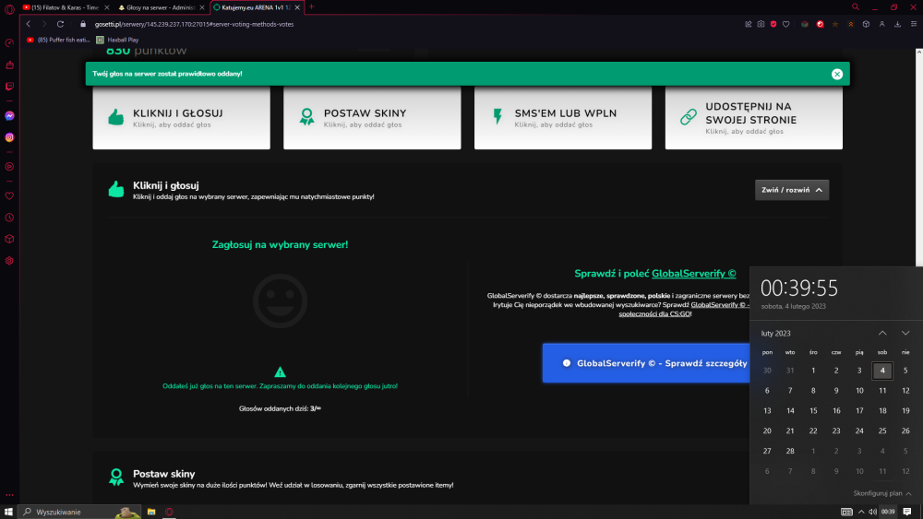
Task: Go to next month in calendar
Action: (x=905, y=334)
